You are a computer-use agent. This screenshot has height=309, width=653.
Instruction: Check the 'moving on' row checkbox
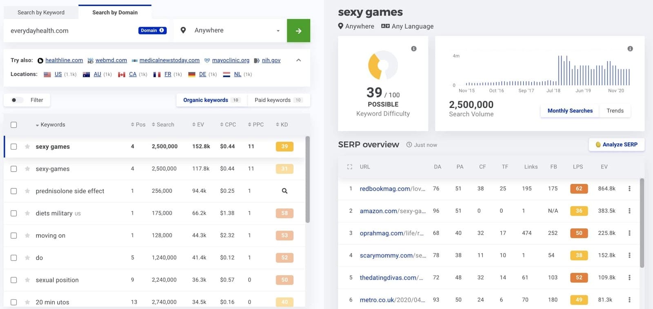tap(14, 236)
